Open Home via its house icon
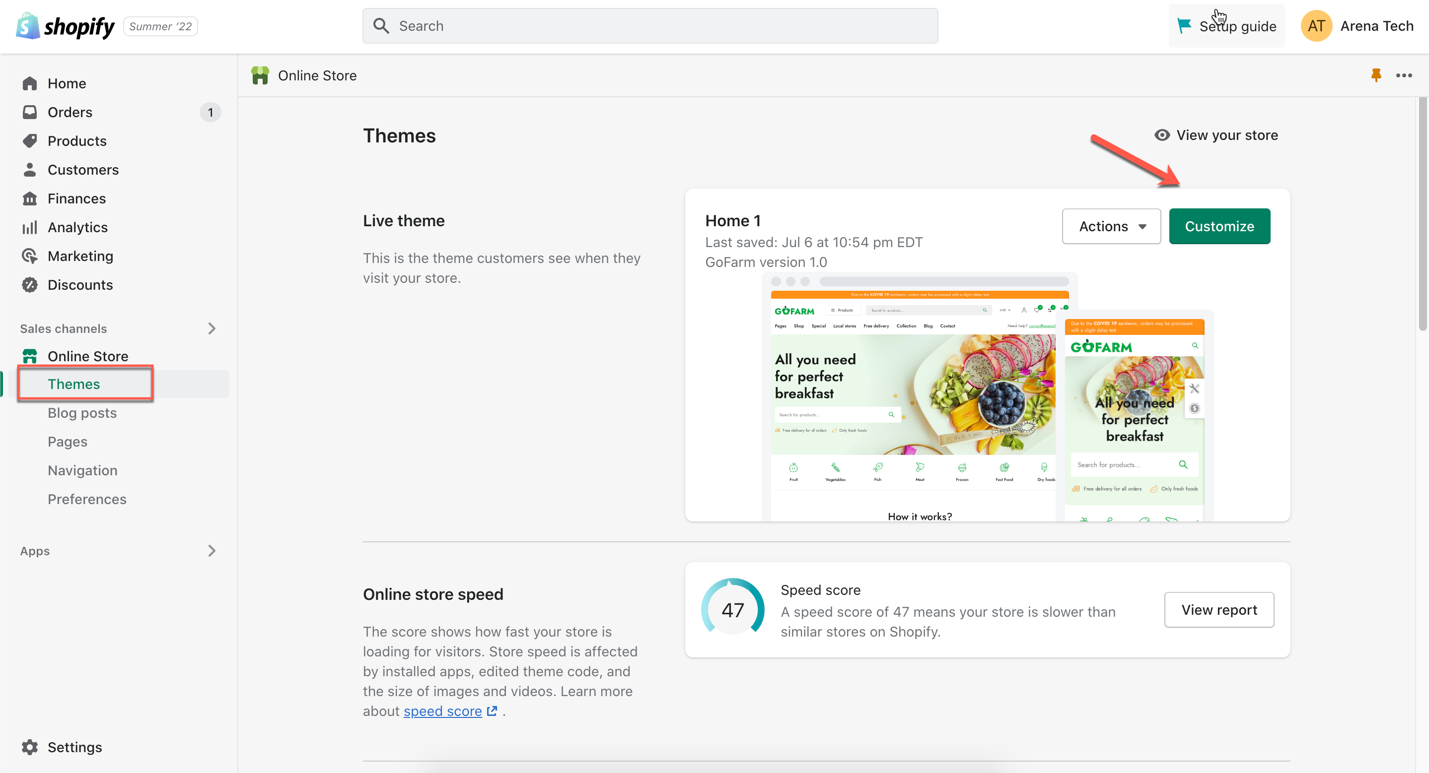Viewport: 1429px width, 773px height. pyautogui.click(x=29, y=83)
